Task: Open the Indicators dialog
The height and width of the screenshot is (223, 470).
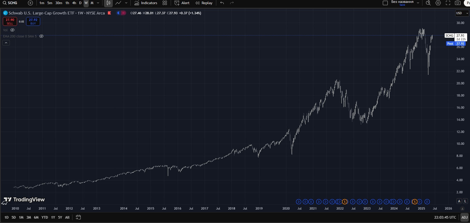Action: (146, 3)
